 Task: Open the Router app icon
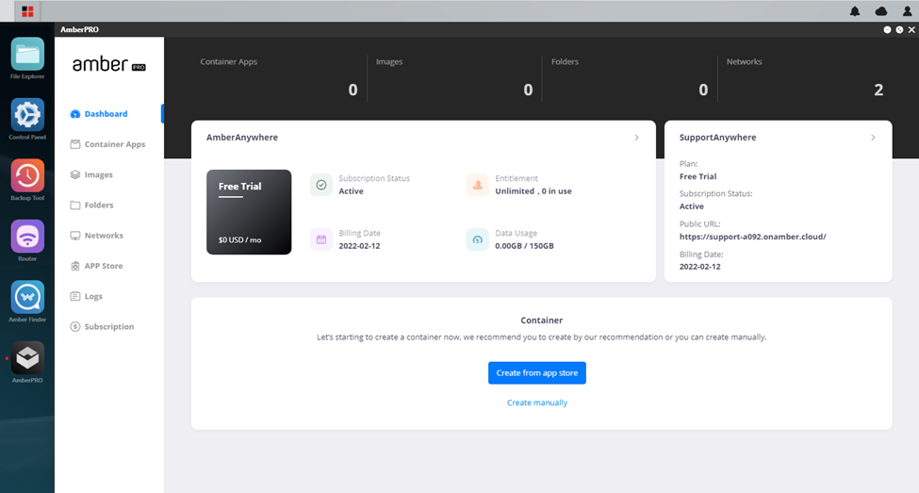[x=27, y=237]
